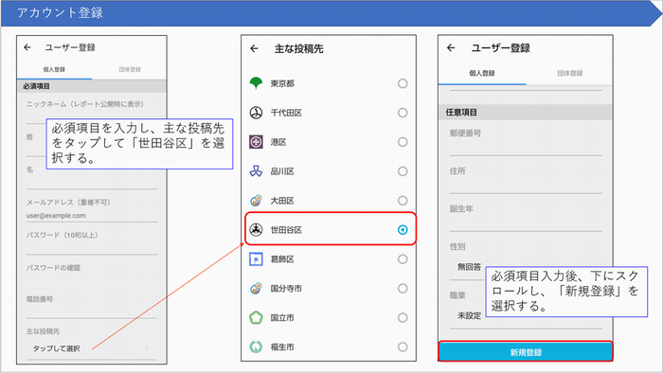The width and height of the screenshot is (663, 373).
Task: Select the 福生市 radio button
Action: click(403, 346)
